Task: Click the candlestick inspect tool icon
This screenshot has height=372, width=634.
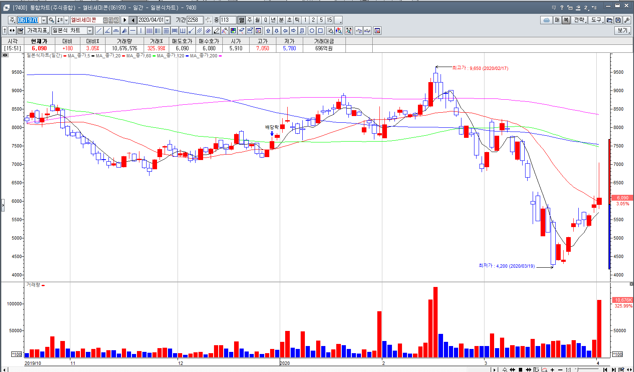Action: coord(339,31)
